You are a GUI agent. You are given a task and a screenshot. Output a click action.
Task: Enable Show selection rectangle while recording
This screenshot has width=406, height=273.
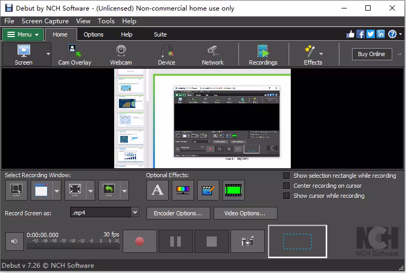point(287,176)
